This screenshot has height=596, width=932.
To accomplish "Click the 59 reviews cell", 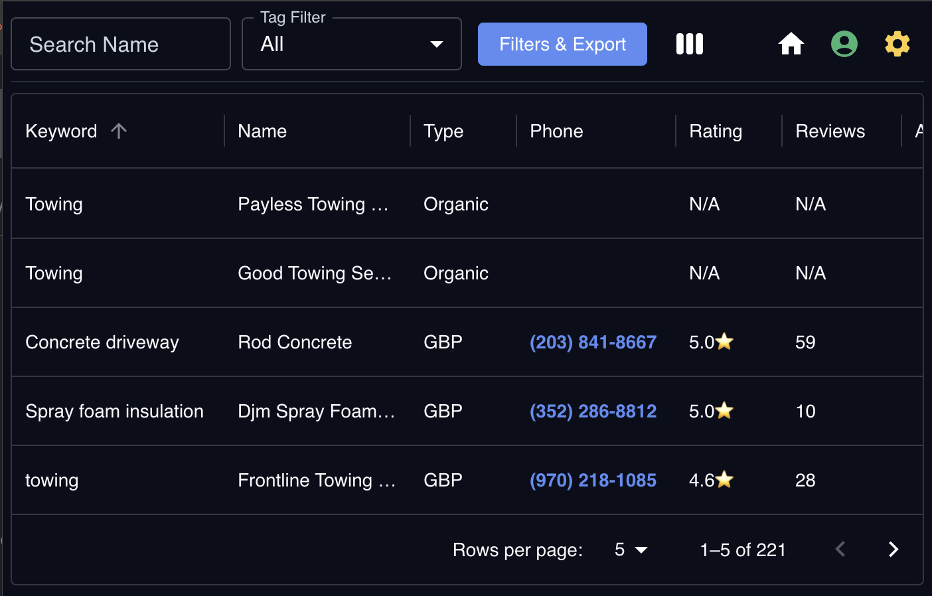I will pos(805,342).
